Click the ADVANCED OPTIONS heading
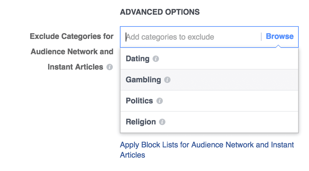309x171 pixels. pos(160,12)
